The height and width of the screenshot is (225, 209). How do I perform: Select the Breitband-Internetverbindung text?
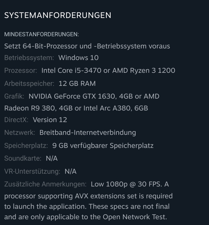pos(88,133)
